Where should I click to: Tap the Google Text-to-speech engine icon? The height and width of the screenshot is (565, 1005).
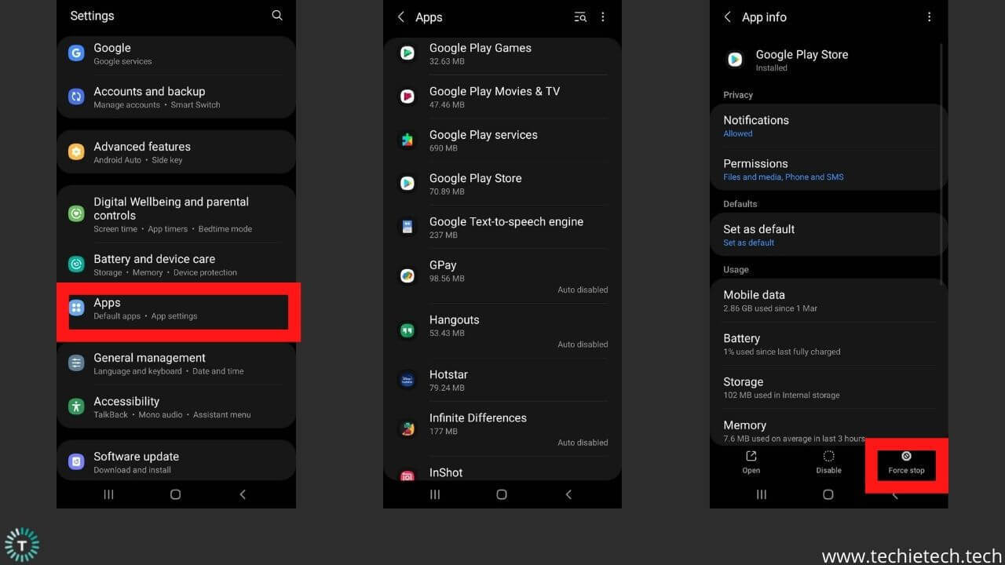(407, 227)
